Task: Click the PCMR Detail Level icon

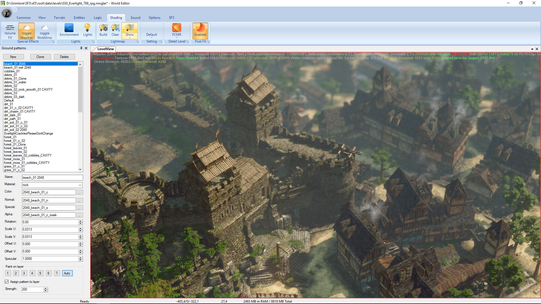Action: pyautogui.click(x=176, y=31)
